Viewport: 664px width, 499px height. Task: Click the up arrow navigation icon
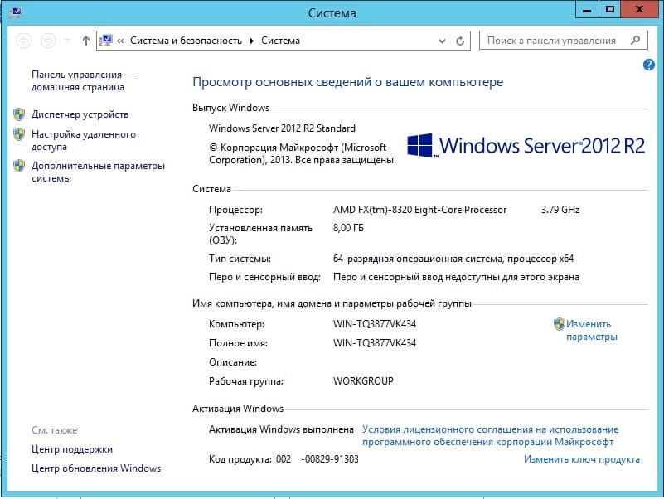tap(86, 41)
